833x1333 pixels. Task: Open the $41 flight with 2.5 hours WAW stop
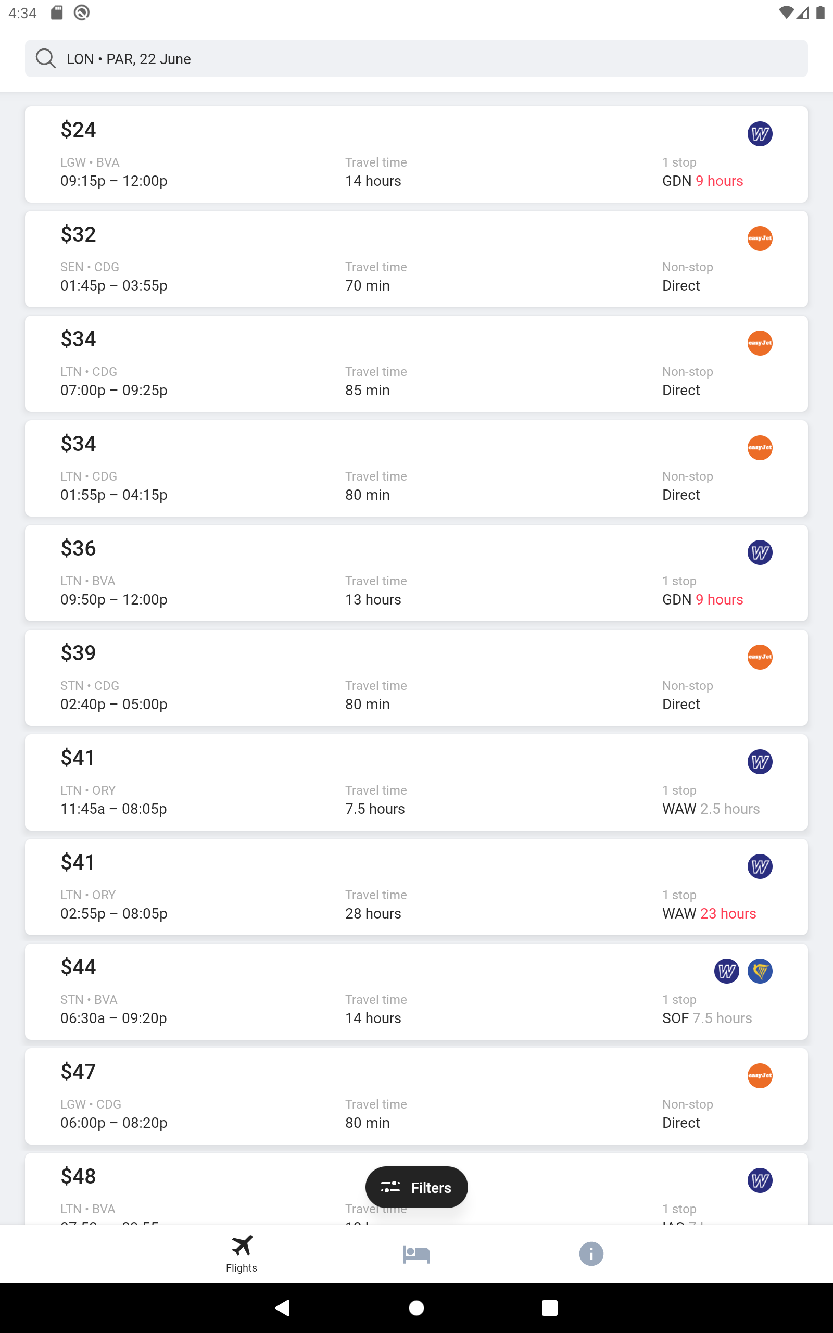(x=416, y=782)
